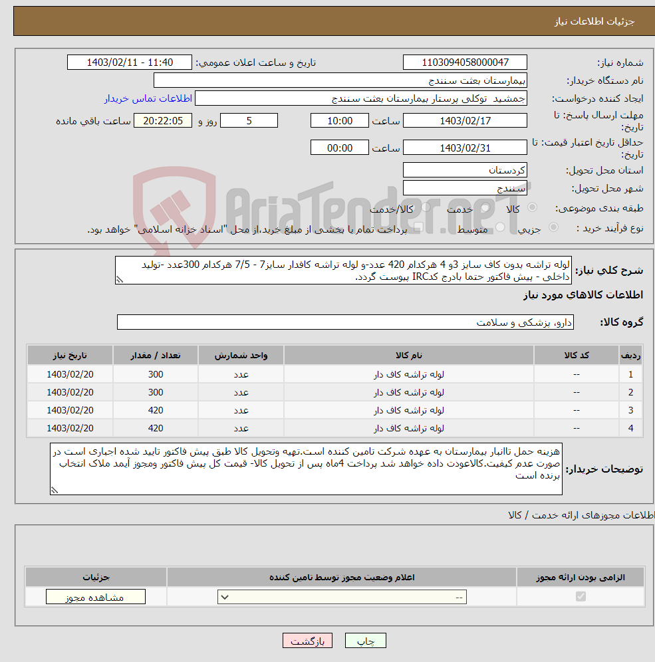
Task: Click quantity 300 in row 1
Action: (156, 374)
